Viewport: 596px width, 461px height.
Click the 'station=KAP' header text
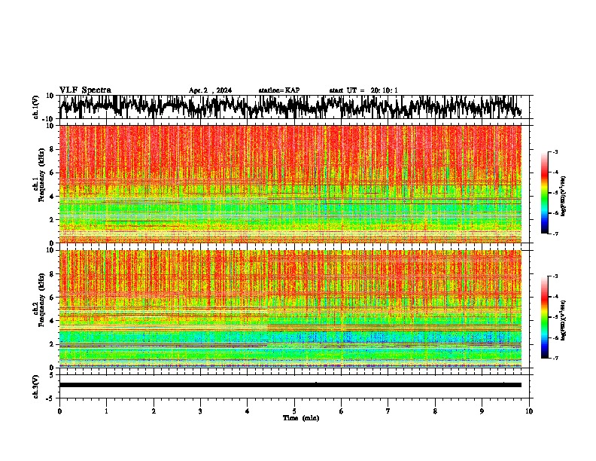pyautogui.click(x=279, y=90)
